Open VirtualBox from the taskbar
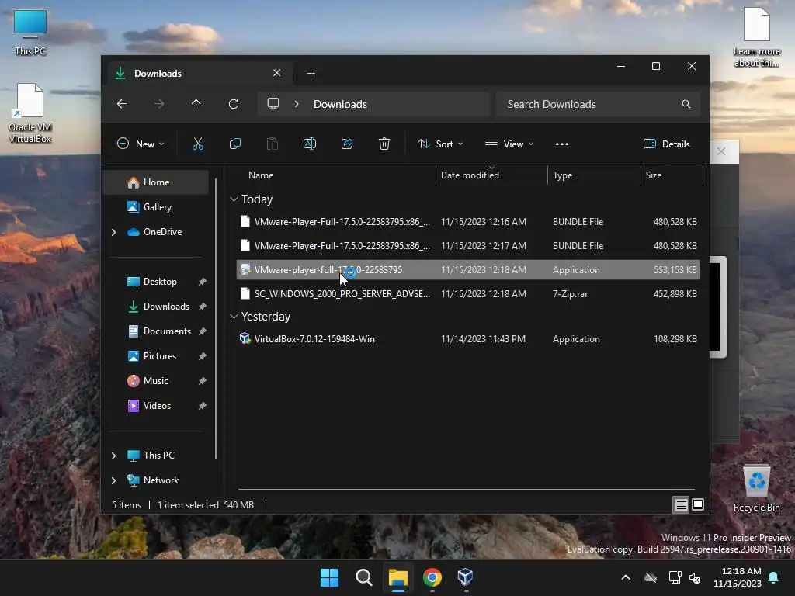The height and width of the screenshot is (596, 795). (x=466, y=577)
